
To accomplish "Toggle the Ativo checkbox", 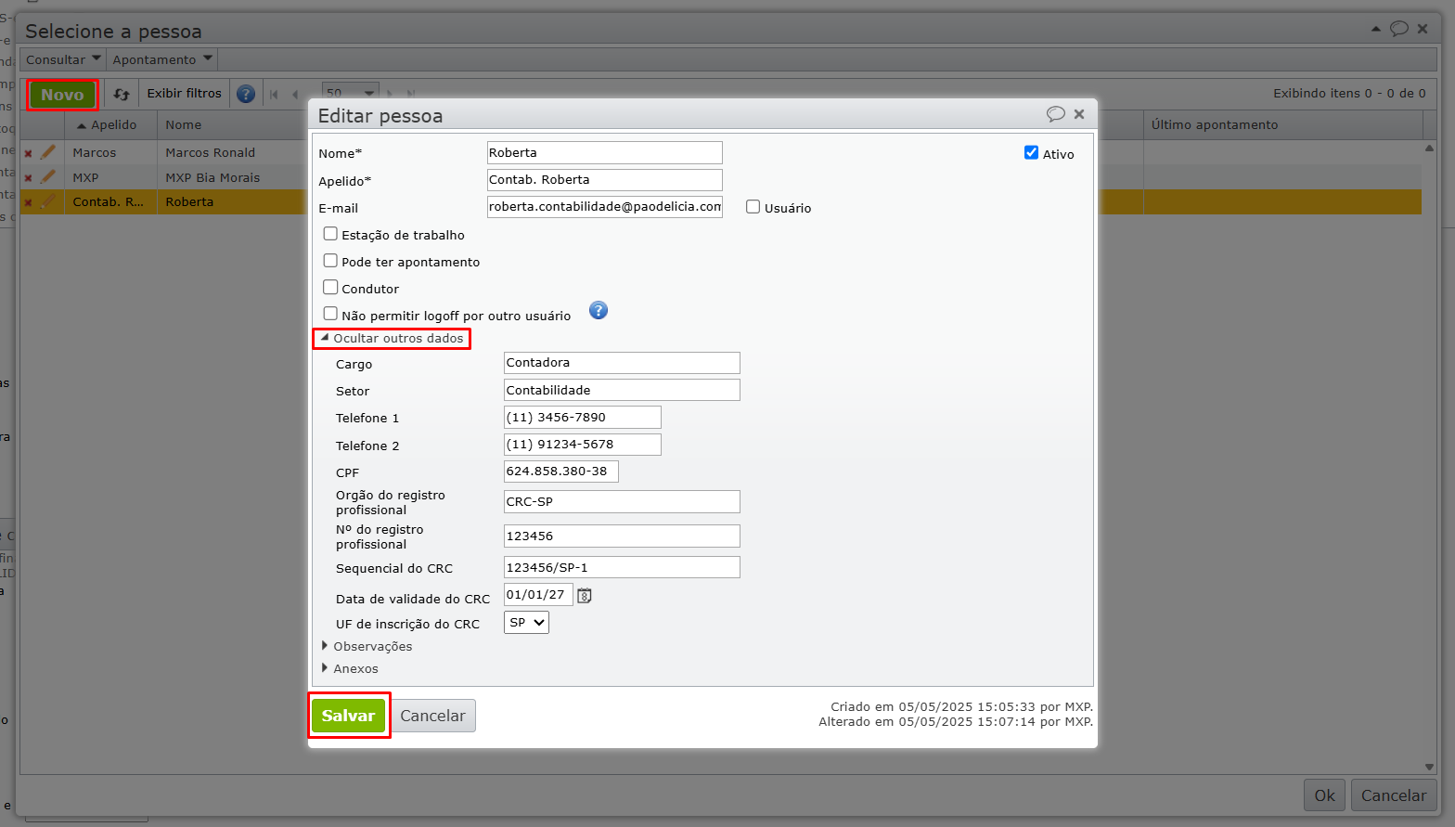I will click(1031, 153).
